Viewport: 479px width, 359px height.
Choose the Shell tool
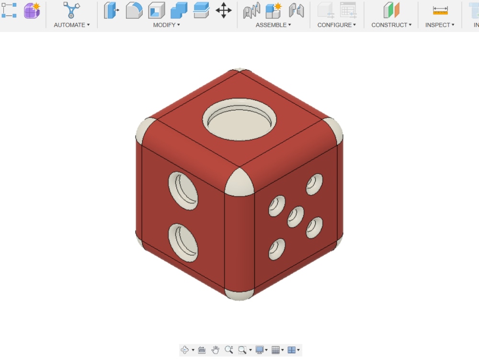point(157,11)
